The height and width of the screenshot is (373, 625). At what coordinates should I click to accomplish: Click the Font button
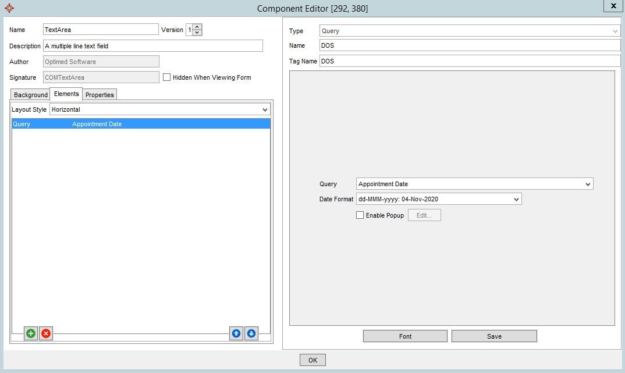pyautogui.click(x=405, y=336)
